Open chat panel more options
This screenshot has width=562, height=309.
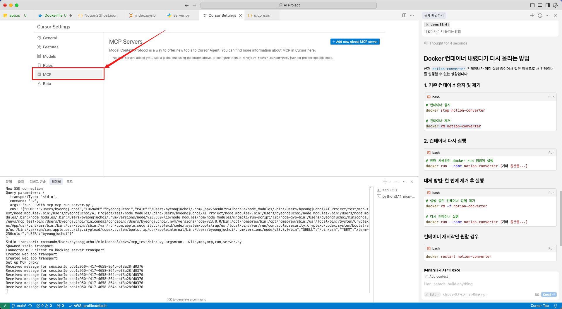[x=548, y=16]
